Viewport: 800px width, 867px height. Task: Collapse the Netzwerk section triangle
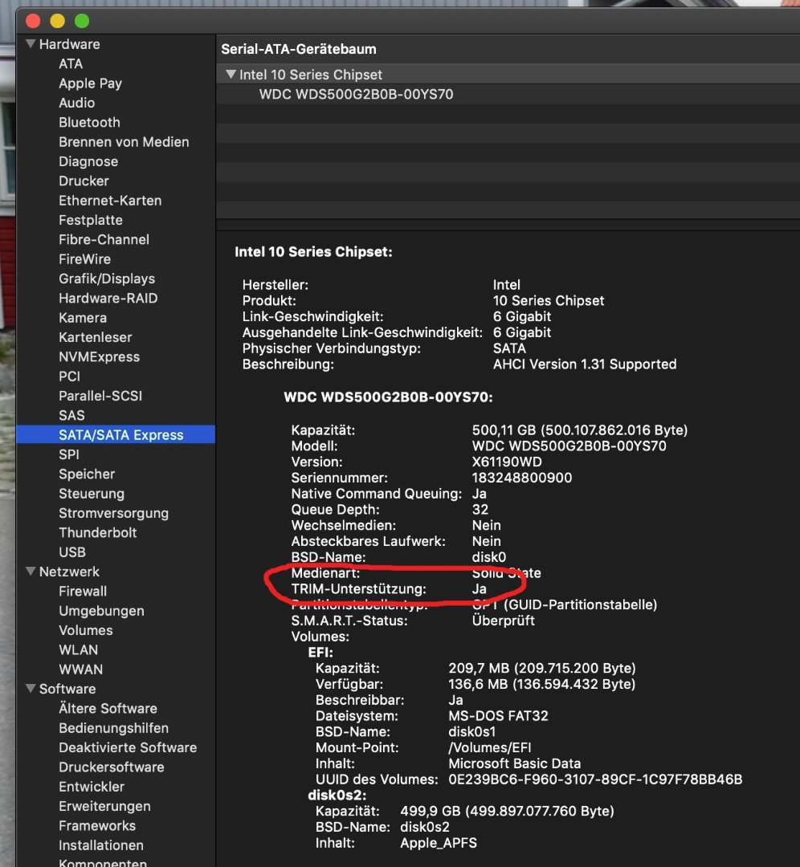tap(31, 572)
